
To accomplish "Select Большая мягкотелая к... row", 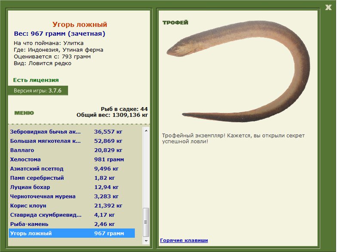I will pyautogui.click(x=72, y=141).
